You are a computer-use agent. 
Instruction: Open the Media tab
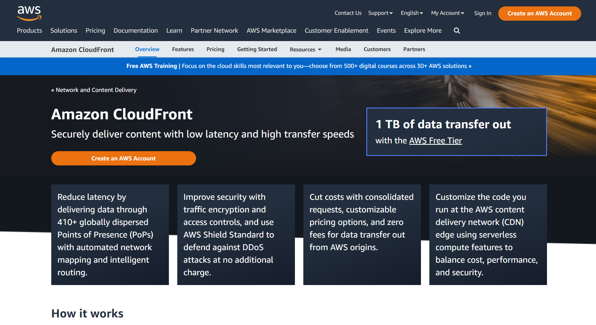pyautogui.click(x=343, y=49)
